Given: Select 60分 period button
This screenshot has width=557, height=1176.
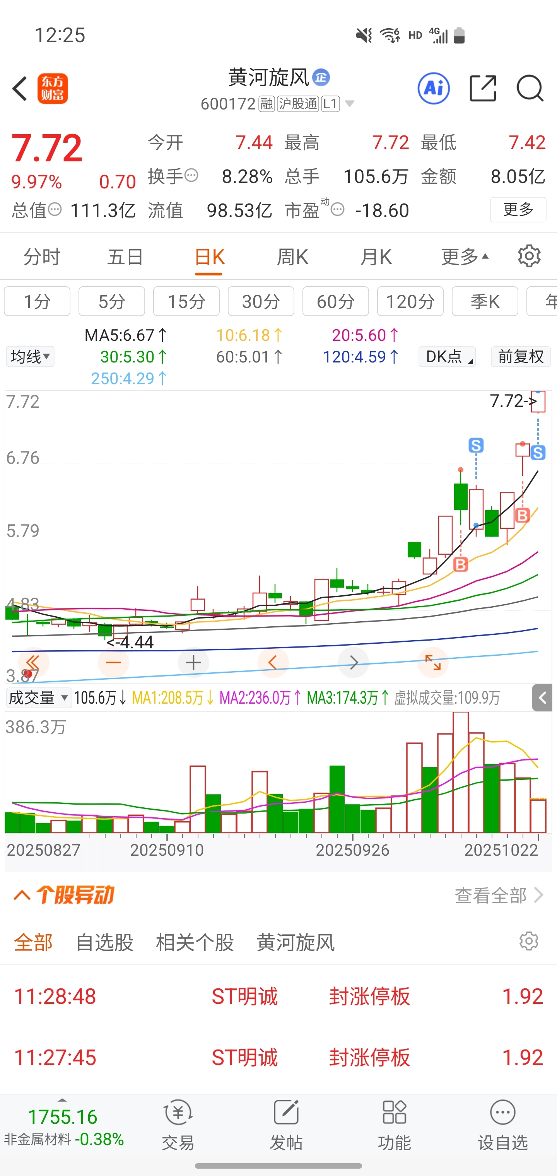Looking at the screenshot, I should [x=336, y=301].
